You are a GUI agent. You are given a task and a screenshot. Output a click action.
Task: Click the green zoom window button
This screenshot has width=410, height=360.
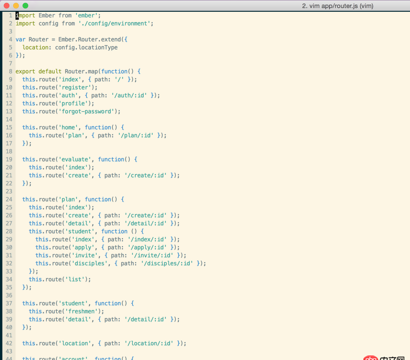point(25,6)
